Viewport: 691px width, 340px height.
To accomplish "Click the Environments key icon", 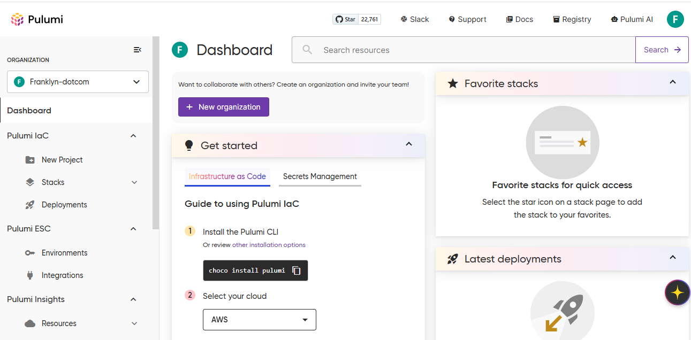I will point(31,253).
